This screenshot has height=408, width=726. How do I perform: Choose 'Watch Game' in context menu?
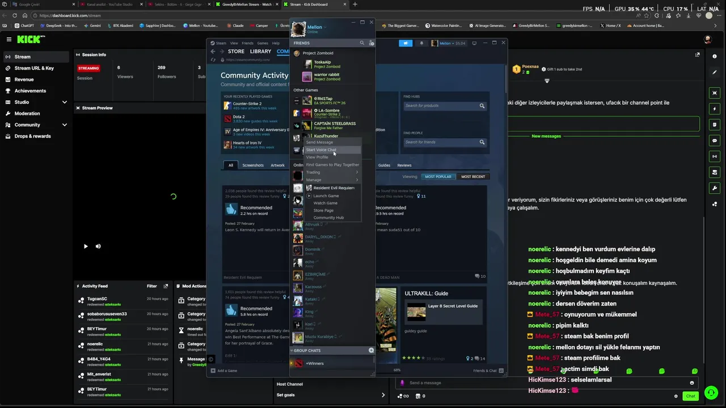(x=326, y=203)
